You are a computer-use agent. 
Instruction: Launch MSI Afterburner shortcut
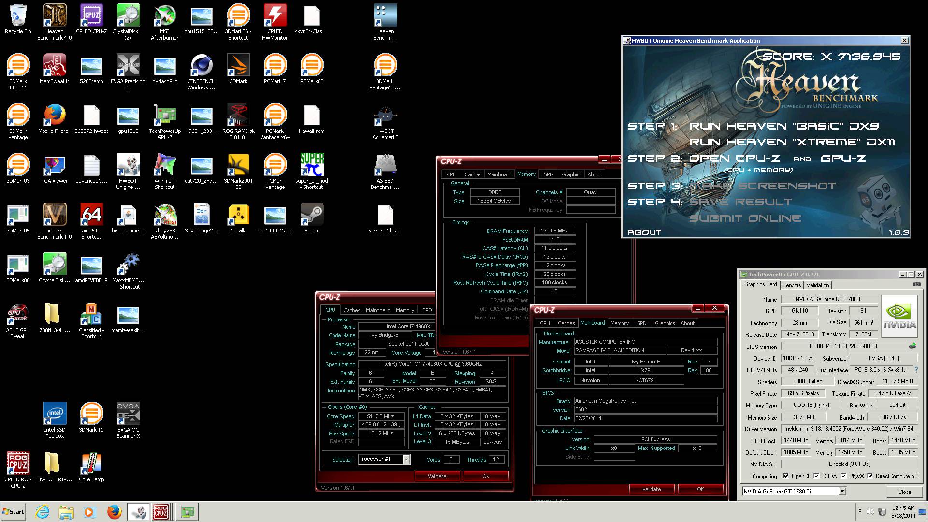click(x=165, y=22)
